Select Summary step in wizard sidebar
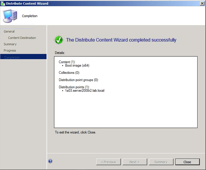 pyautogui.click(x=10, y=44)
